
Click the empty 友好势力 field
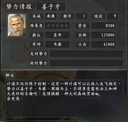coord(86,54)
